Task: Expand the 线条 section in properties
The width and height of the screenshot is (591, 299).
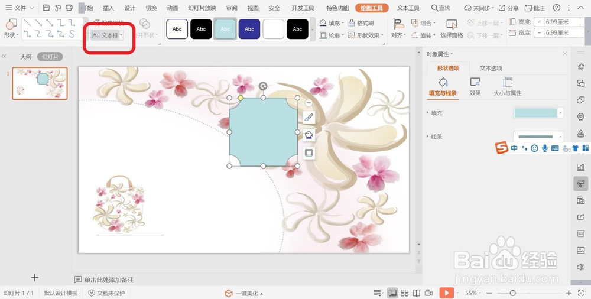Action: click(x=434, y=136)
